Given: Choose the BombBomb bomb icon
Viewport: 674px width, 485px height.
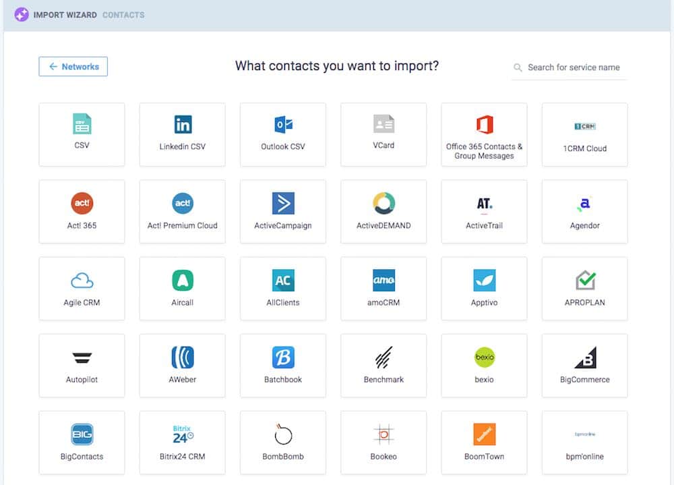Looking at the screenshot, I should pos(283,434).
